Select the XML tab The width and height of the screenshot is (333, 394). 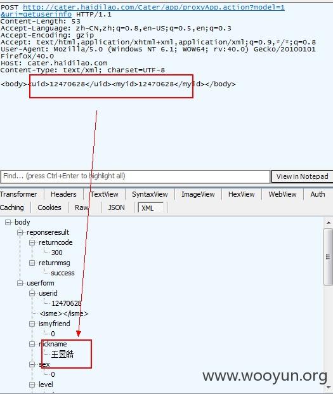click(x=150, y=208)
